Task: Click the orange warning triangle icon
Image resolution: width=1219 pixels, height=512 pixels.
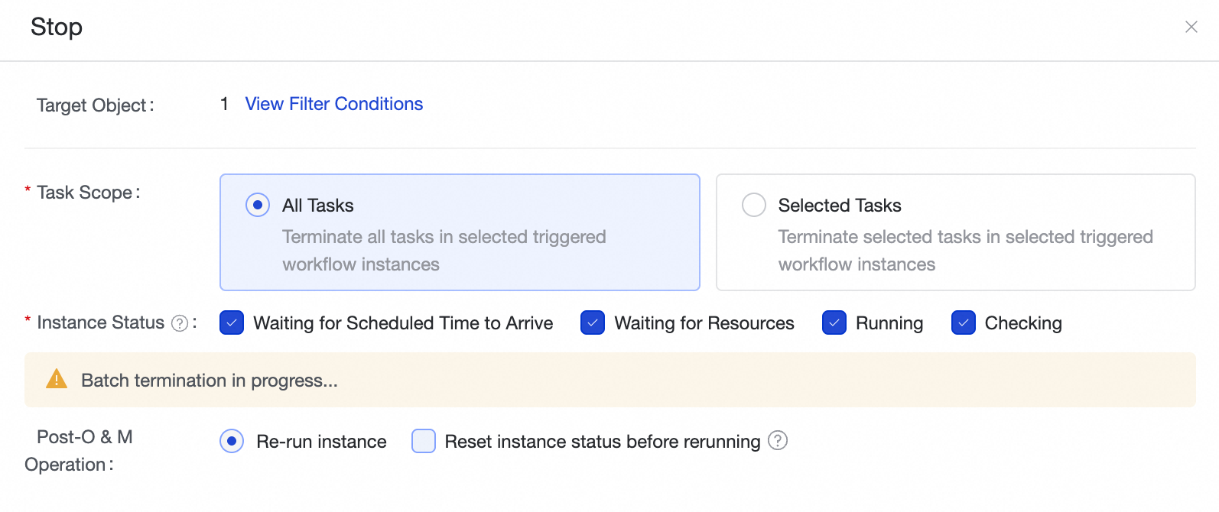Action: 57,379
